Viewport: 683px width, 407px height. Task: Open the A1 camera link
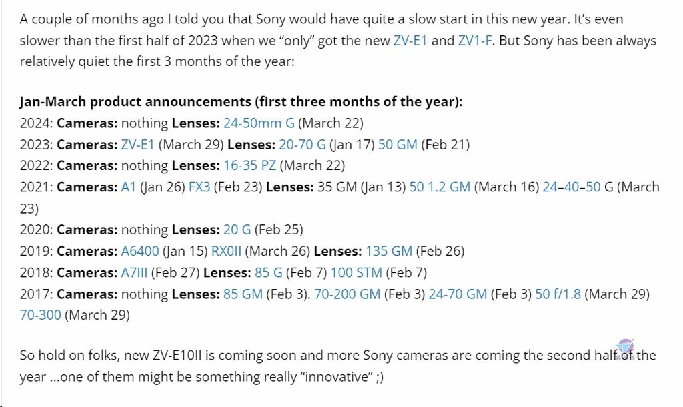[x=129, y=187]
